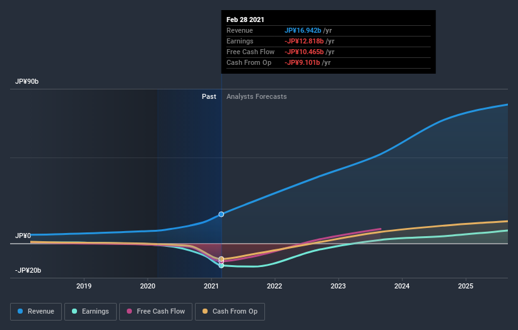Screen dimensions: 518x330
Task: Click the 2025 x-axis label
Action: click(466, 286)
